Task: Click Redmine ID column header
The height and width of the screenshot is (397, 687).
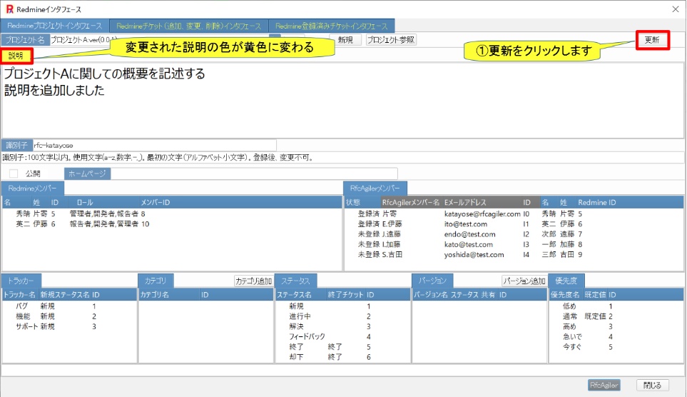Action: 596,202
